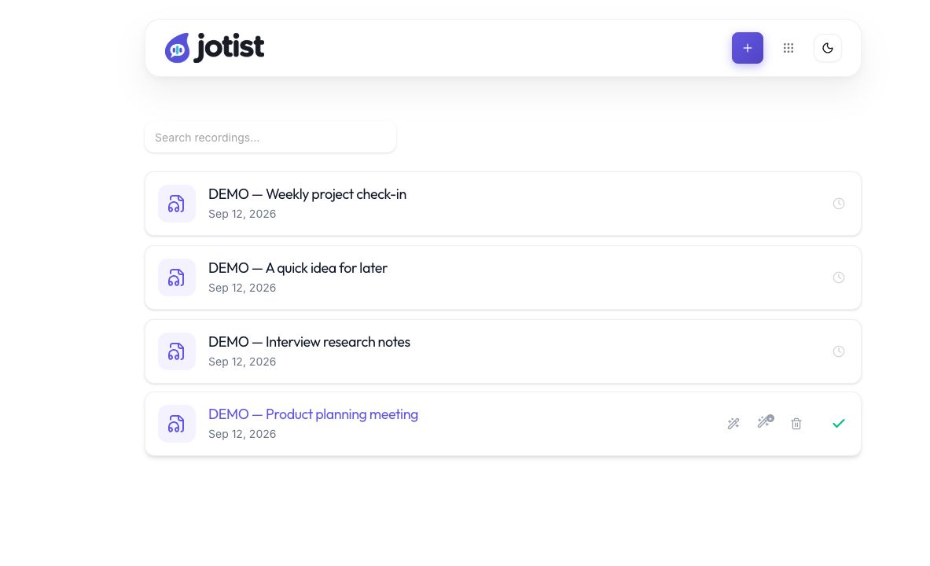Click green checkmark on Product planning meeting
Viewport: 930px width, 566px height.
[839, 424]
